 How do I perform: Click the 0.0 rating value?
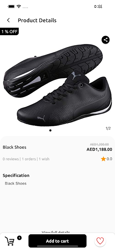pyautogui.click(x=109, y=159)
